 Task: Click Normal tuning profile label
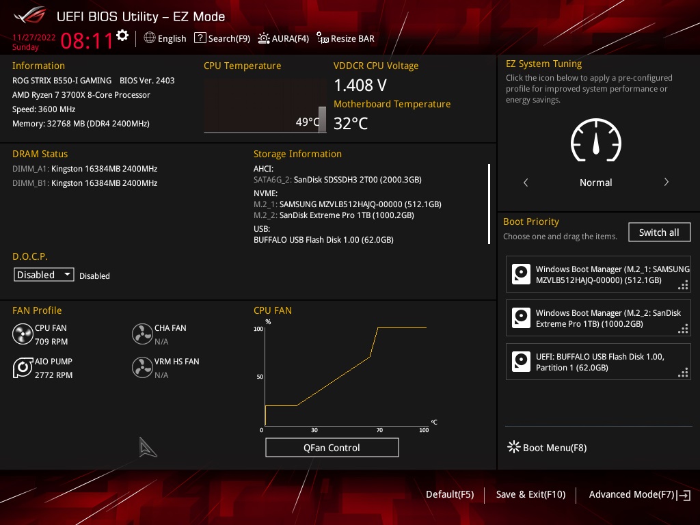click(595, 182)
